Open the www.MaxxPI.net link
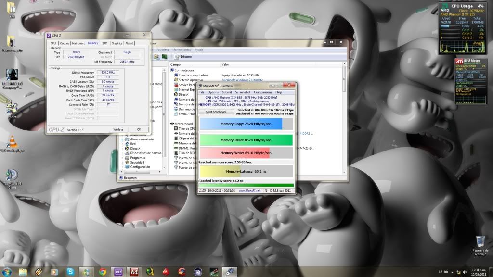This screenshot has height=277, width=493. tap(249, 190)
